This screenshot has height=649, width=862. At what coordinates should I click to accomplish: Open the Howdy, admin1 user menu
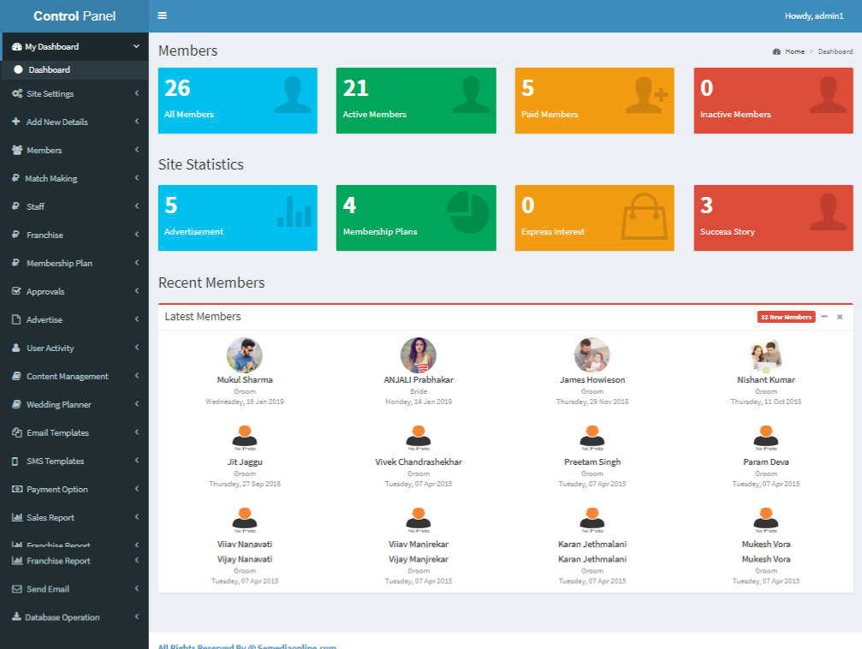click(813, 16)
